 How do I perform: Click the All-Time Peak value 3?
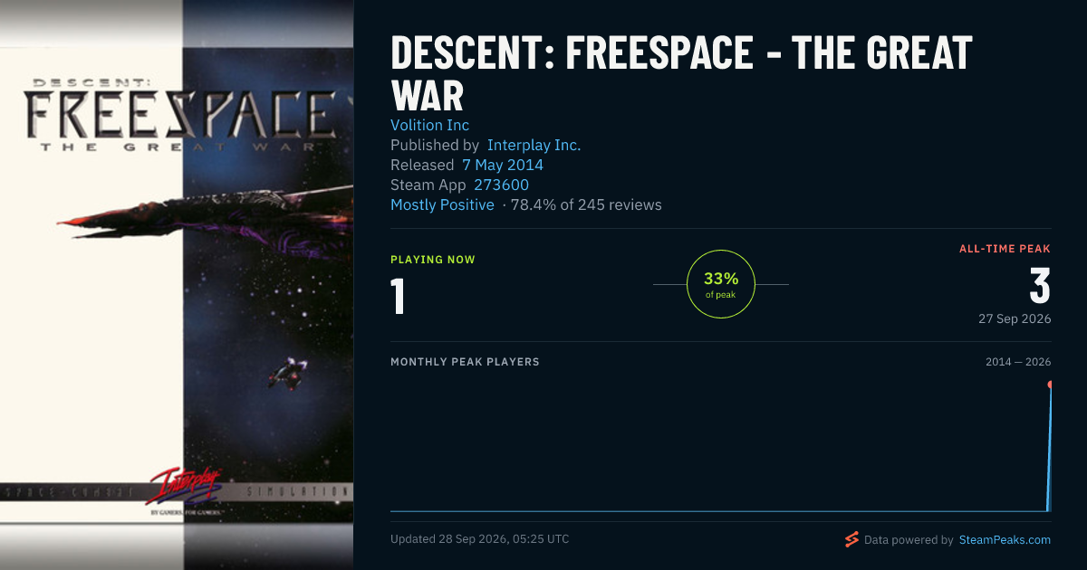pyautogui.click(x=1040, y=285)
